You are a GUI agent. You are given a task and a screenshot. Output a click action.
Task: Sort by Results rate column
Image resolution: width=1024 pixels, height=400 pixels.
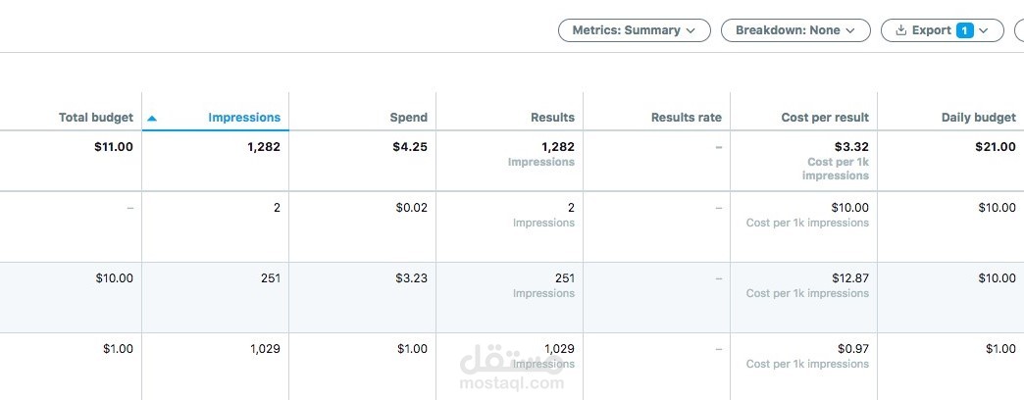click(x=686, y=118)
